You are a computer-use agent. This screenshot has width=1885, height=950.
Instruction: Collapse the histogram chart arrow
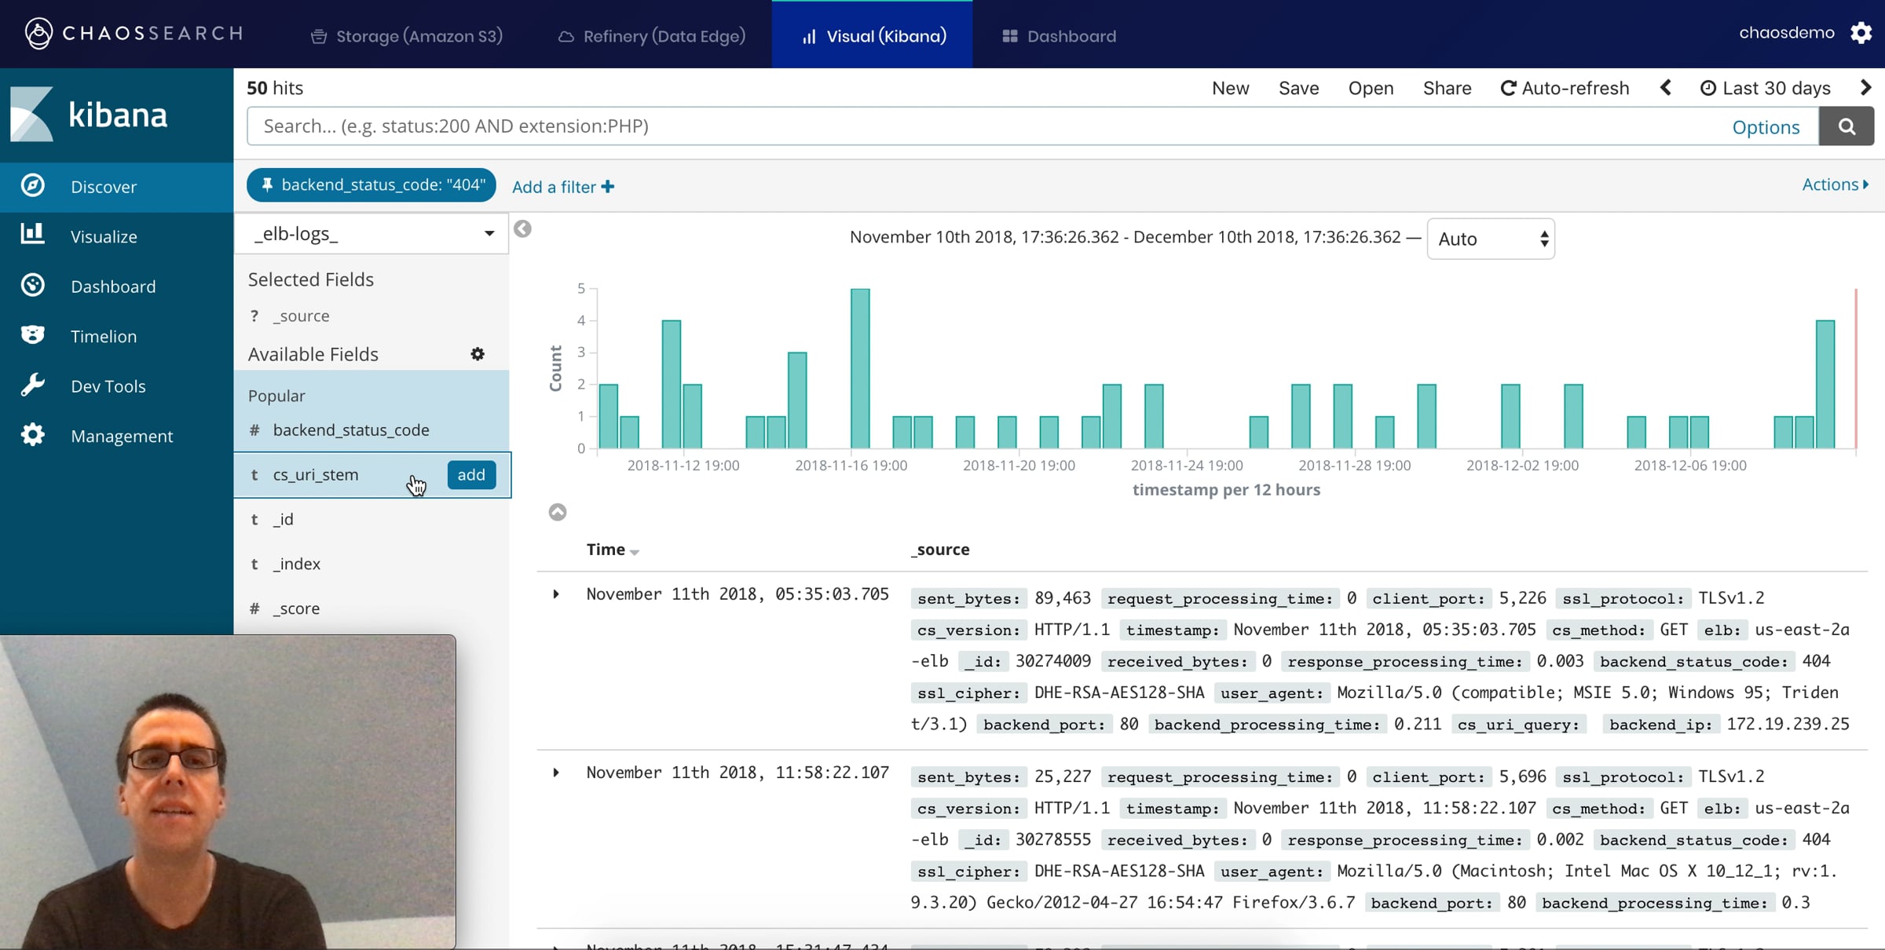558,513
